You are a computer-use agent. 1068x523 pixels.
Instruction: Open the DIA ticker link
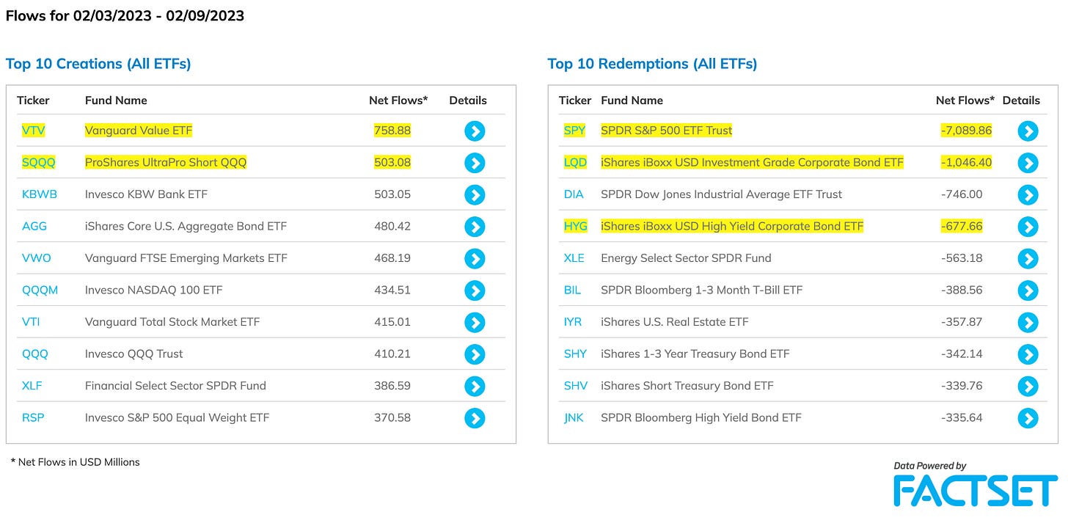[x=574, y=194]
